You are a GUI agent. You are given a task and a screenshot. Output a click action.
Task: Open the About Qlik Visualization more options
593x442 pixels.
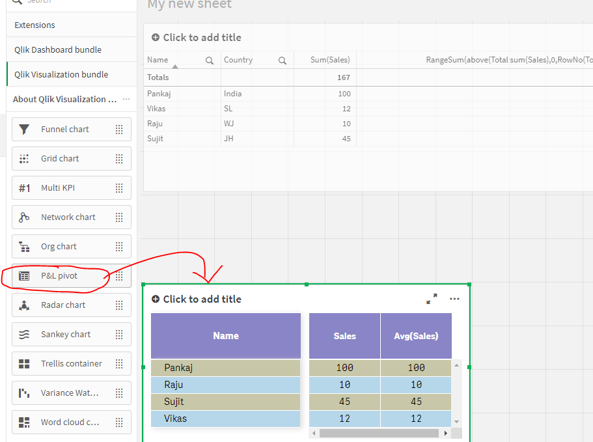tap(126, 99)
